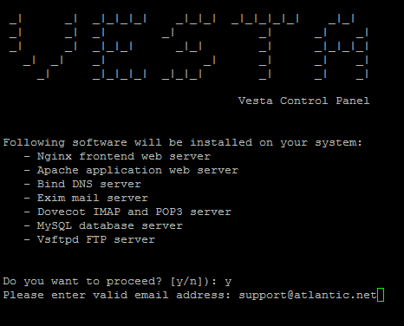Click the green terminal cursor block
This screenshot has height=326, width=404.
381,295
